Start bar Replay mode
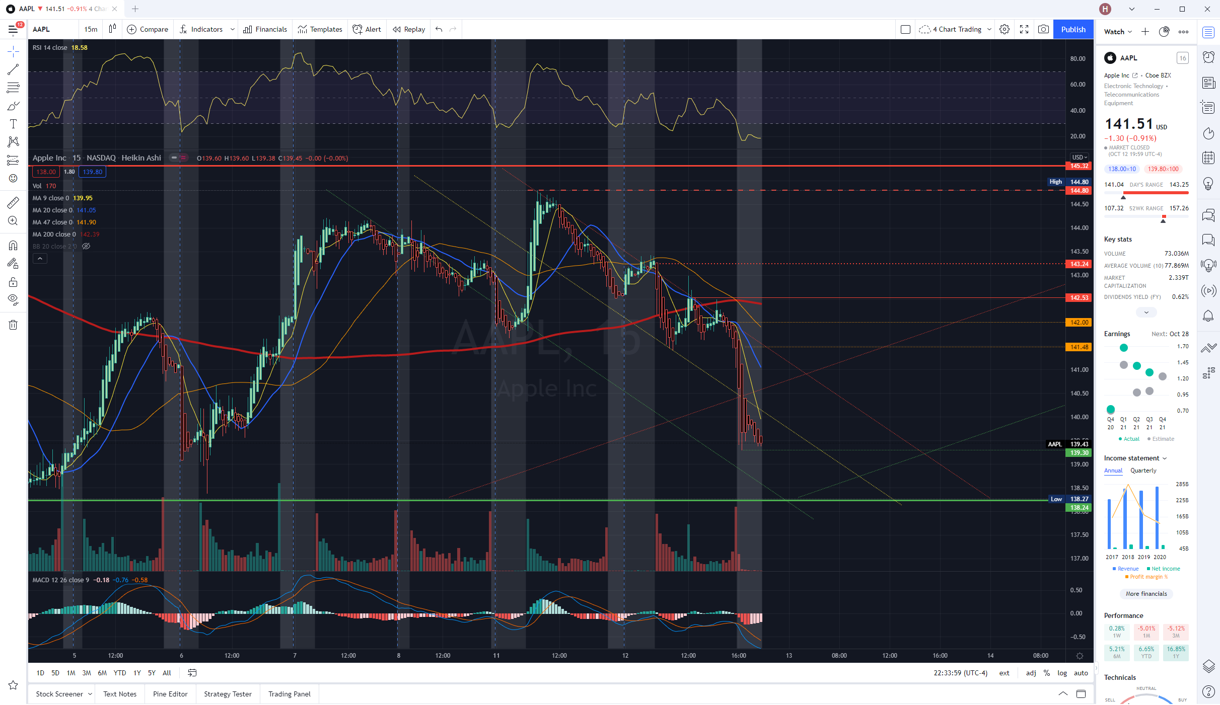Screen dimensions: 1220x705 point(409,29)
